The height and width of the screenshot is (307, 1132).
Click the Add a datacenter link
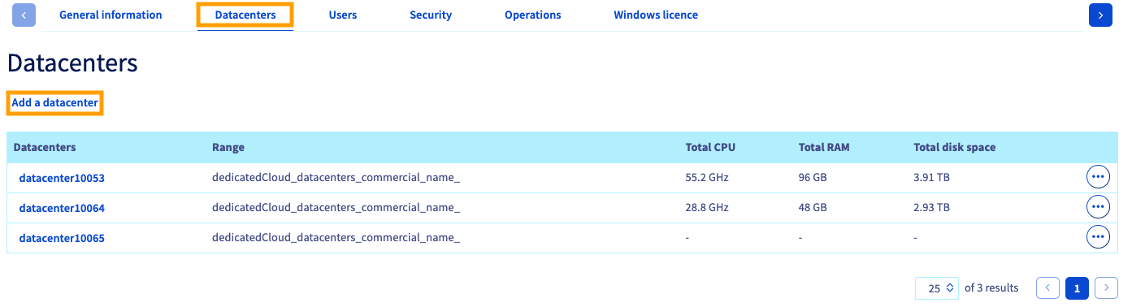[x=55, y=103]
